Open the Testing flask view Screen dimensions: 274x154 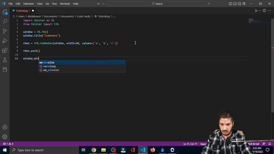tap(5, 60)
